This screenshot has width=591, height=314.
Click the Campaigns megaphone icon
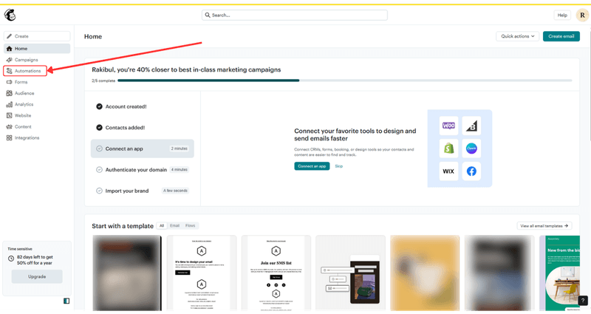10,60
